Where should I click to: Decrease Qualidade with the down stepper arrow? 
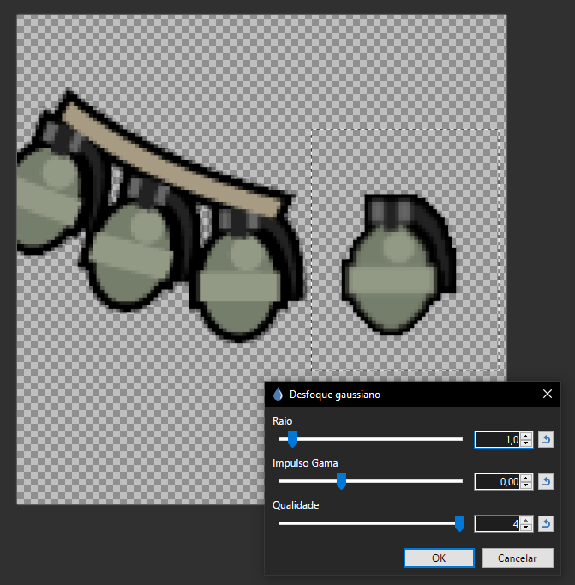(x=526, y=528)
